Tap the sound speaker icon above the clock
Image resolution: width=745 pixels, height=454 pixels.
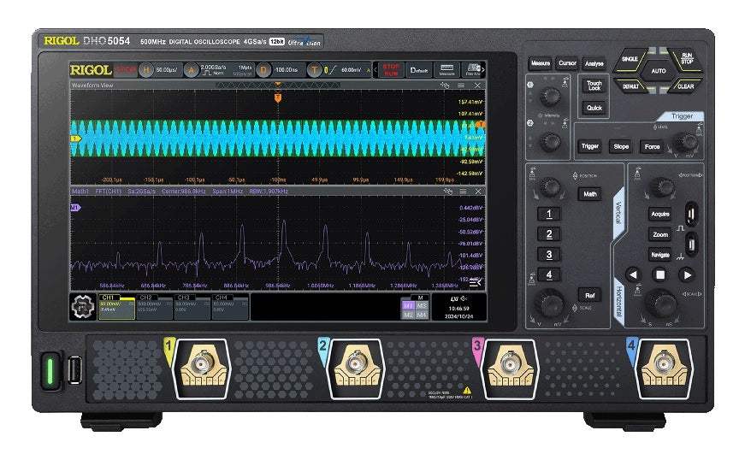(464, 298)
